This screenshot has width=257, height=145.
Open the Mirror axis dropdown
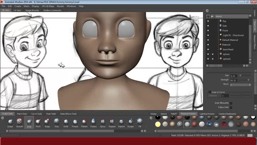click(x=240, y=85)
